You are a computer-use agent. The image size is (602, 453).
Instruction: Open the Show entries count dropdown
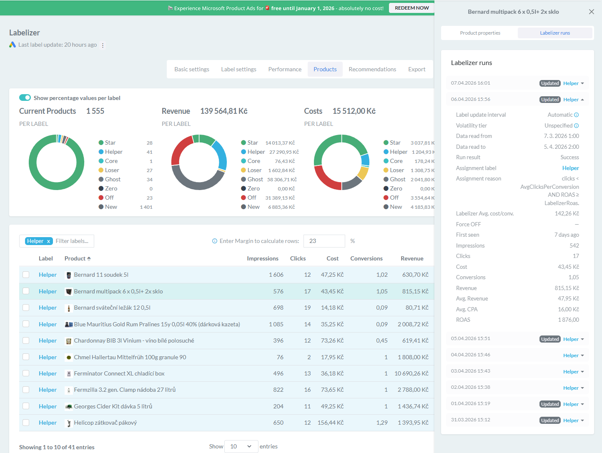241,446
